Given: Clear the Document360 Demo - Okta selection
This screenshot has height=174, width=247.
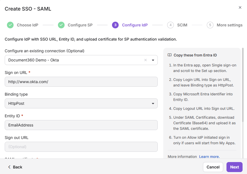Looking at the screenshot, I should [x=146, y=60].
